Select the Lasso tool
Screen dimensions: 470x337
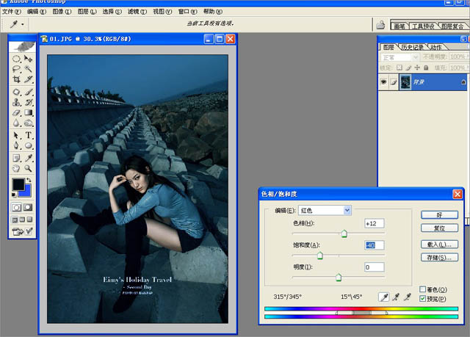pyautogui.click(x=16, y=69)
